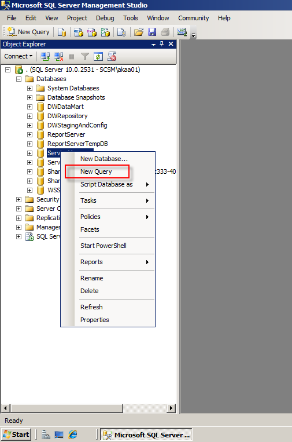
Task: Expand the ReportServer database node
Action: (x=30, y=134)
